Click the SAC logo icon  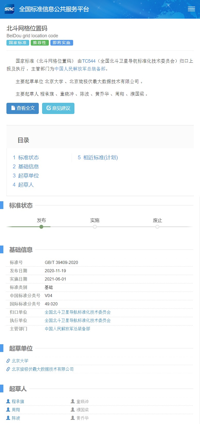[x=10, y=9]
